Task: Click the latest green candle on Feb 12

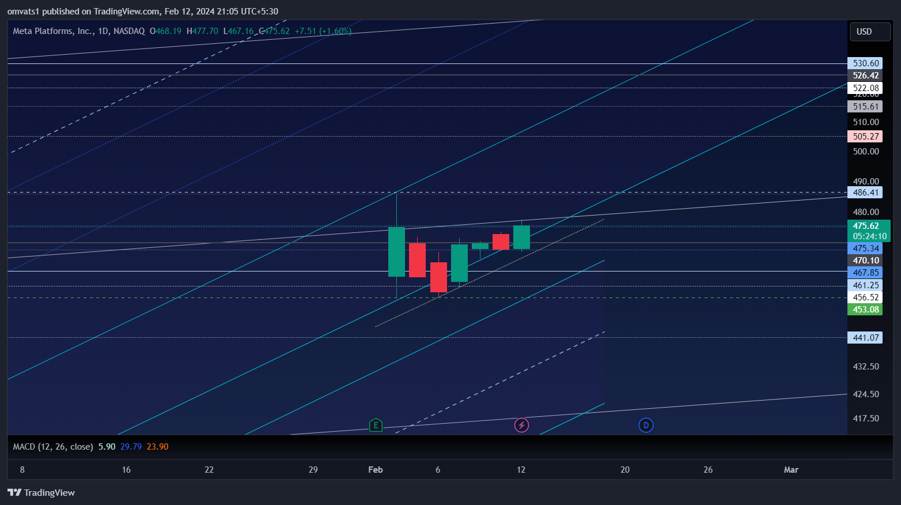Action: 521,237
